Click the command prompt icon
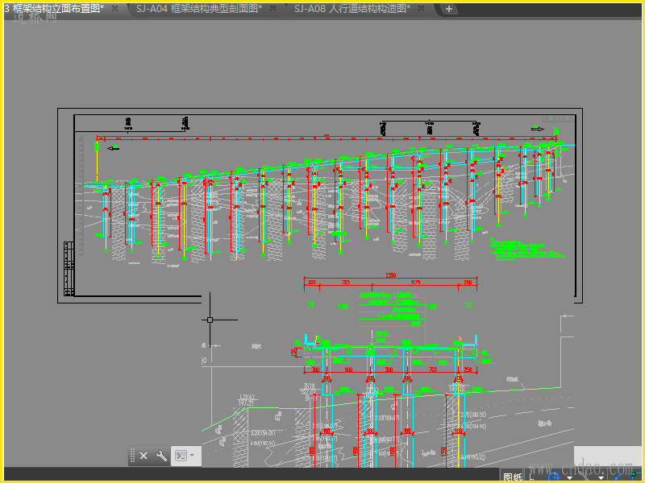This screenshot has width=645, height=483. 181,456
